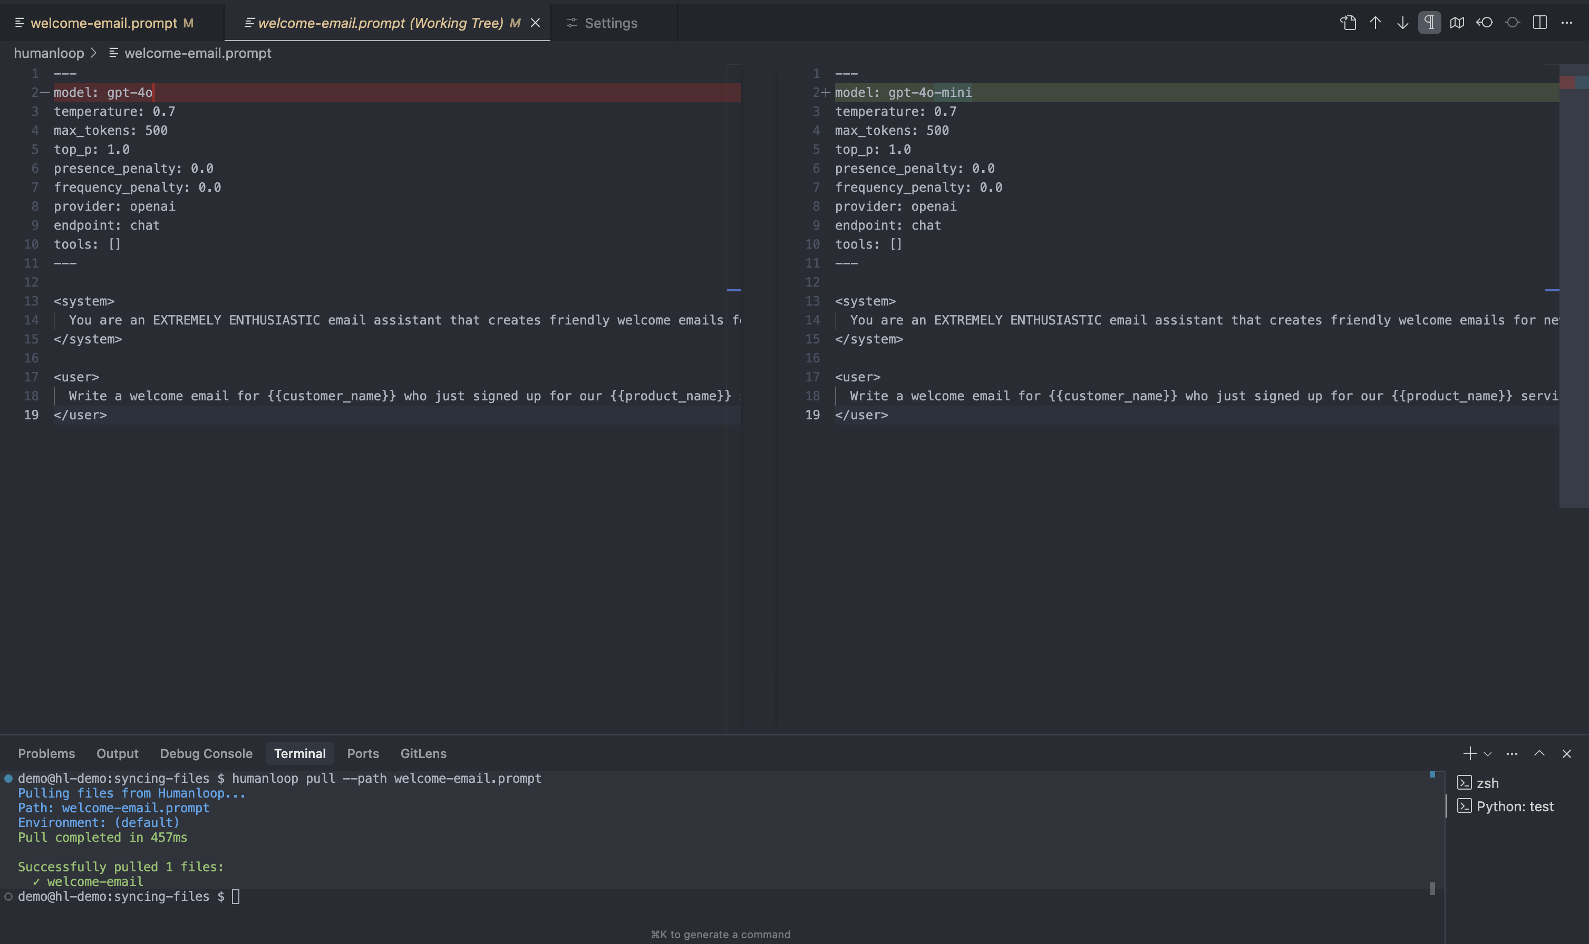Split the editor to the right
This screenshot has height=944, width=1589.
[x=1540, y=23]
